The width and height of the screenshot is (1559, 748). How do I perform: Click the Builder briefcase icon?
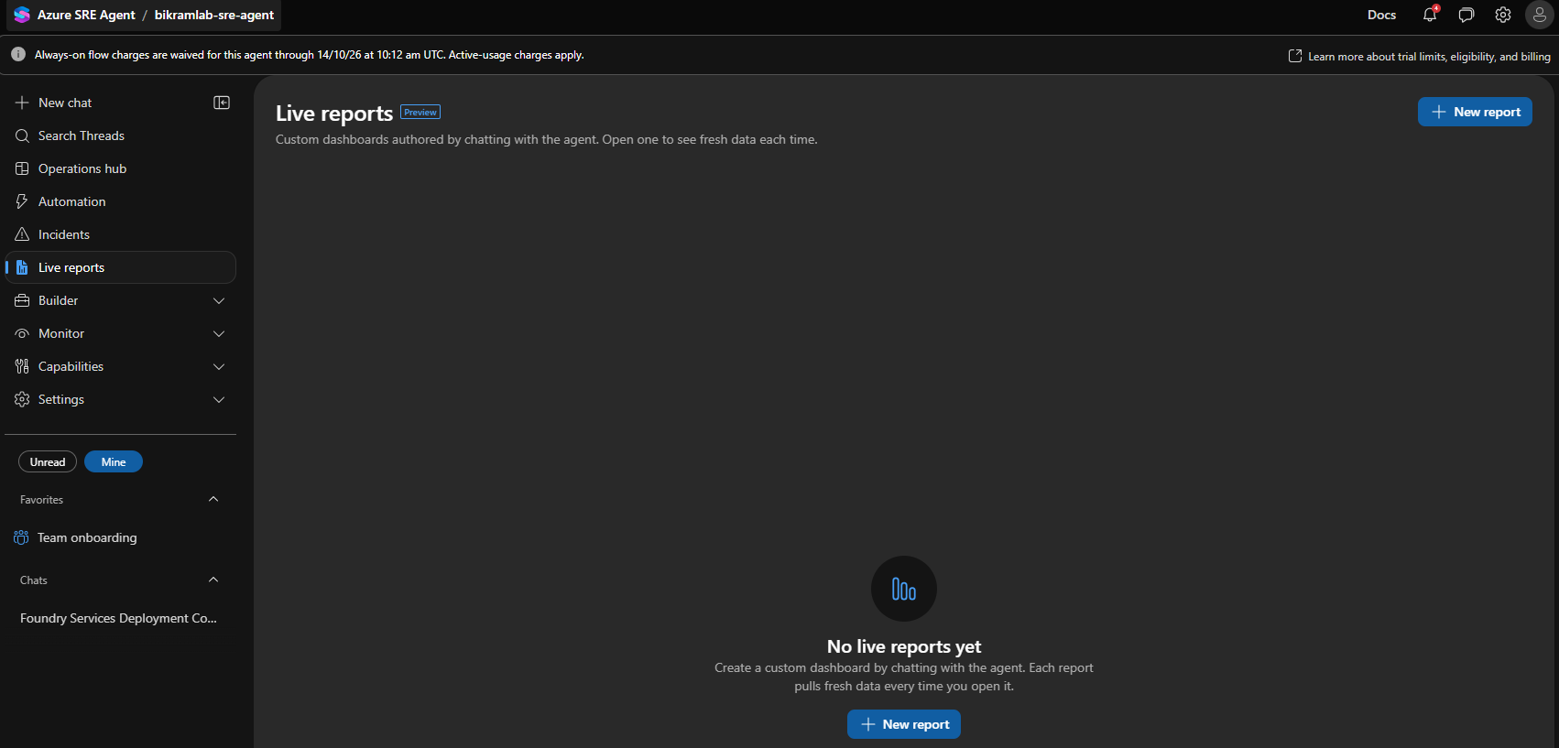coord(22,300)
